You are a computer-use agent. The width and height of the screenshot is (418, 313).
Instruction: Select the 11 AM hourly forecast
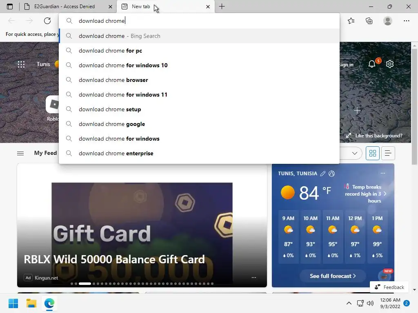click(333, 237)
